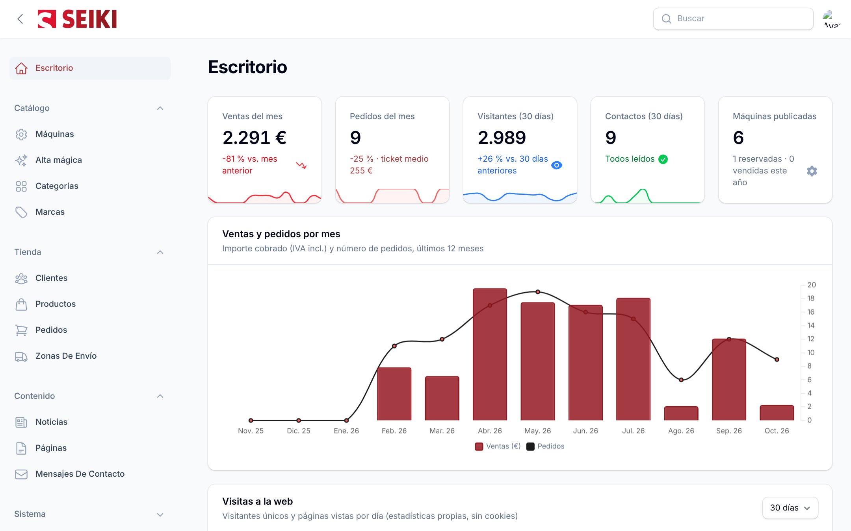
Task: Open the user avatar menu
Action: 831,19
